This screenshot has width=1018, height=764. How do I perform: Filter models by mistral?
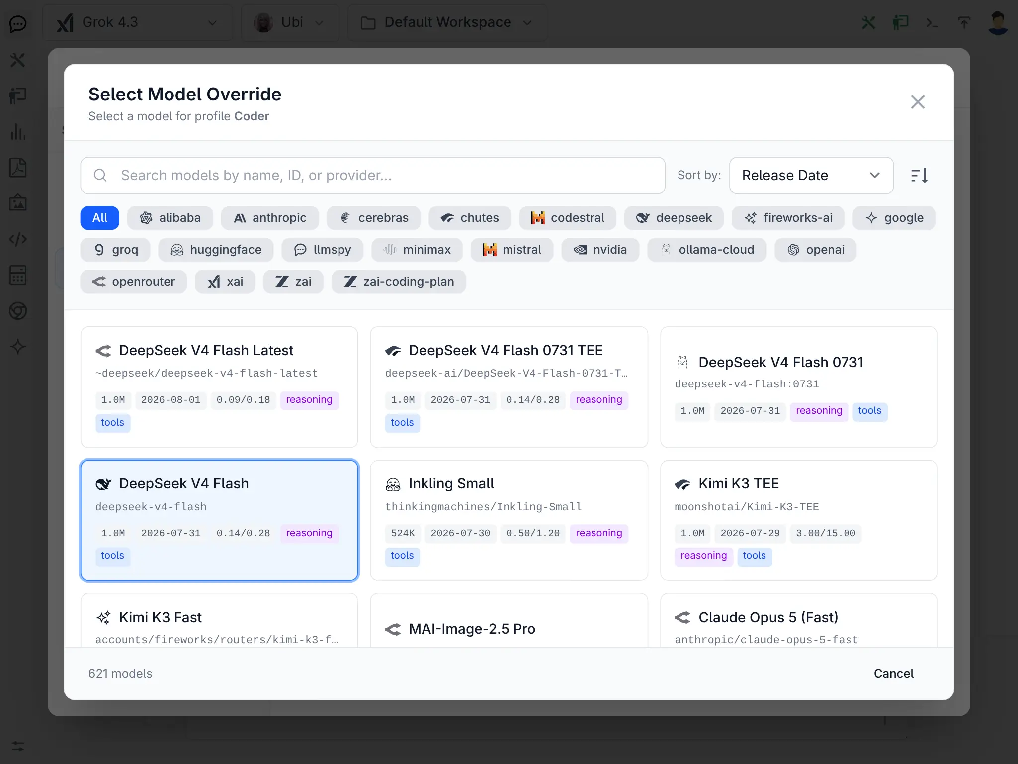pos(512,250)
